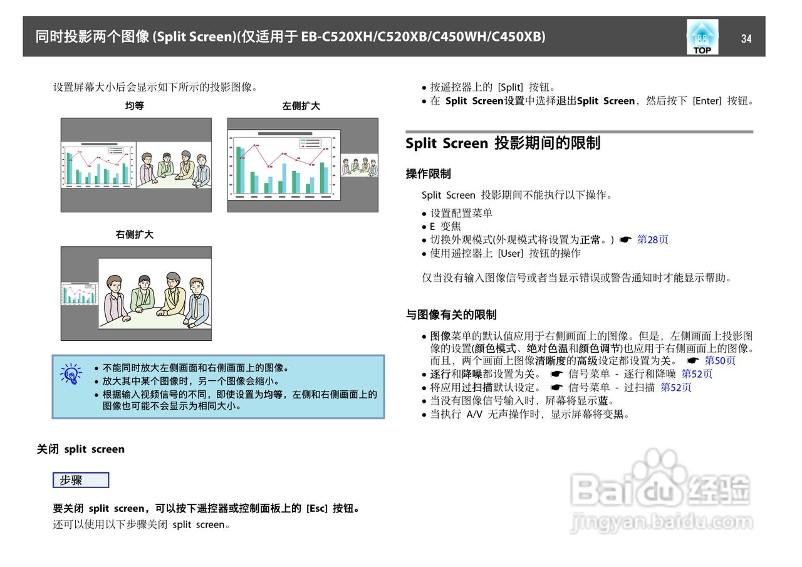Click sentence 还可以使用以下步骤关闭 split screen

[142, 524]
